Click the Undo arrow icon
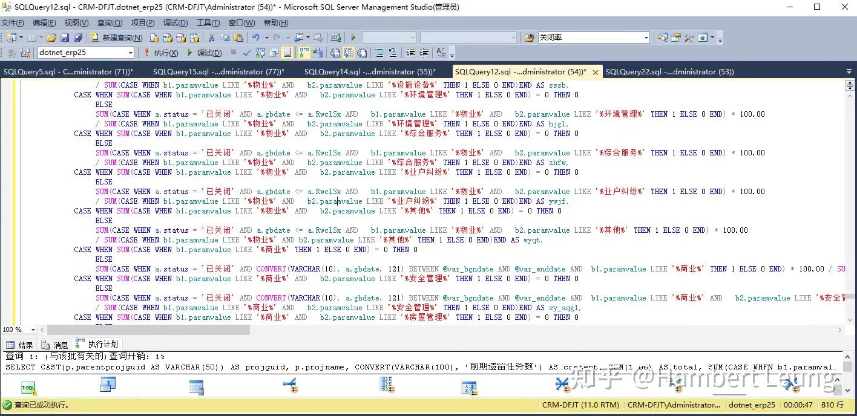The height and width of the screenshot is (416, 857). pyautogui.click(x=255, y=37)
